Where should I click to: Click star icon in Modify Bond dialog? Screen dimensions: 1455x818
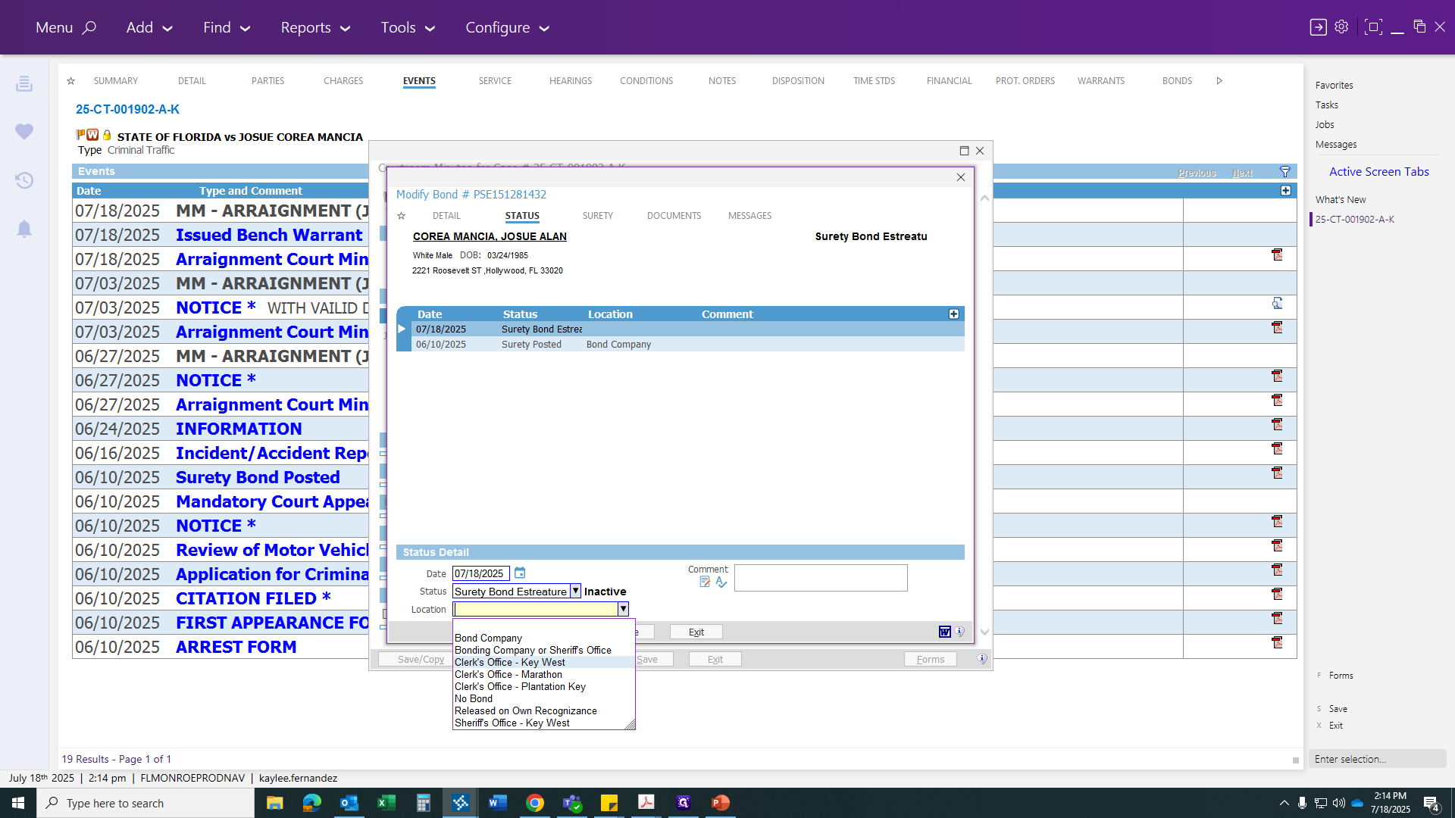[x=402, y=216]
